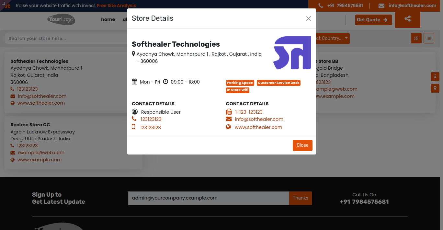Click the bug icon at top-left corner
The height and width of the screenshot is (230, 443).
tap(7, 6)
